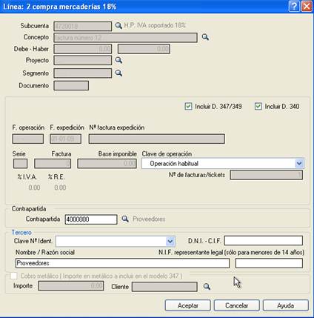Click the Nombre / Razón social field

tap(122, 263)
